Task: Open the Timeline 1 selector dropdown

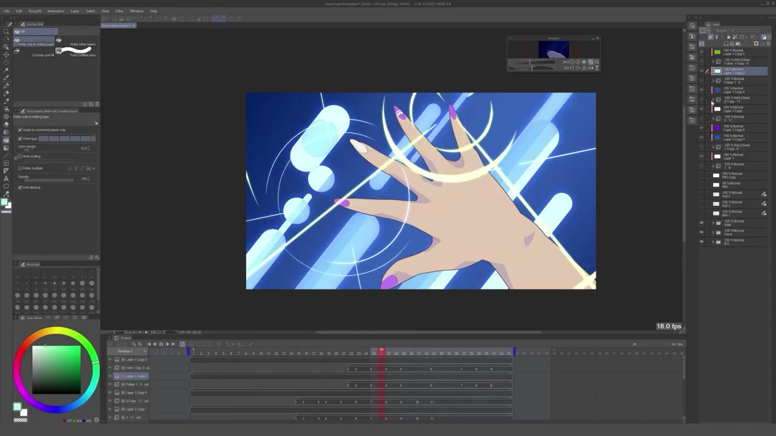Action: [144, 351]
